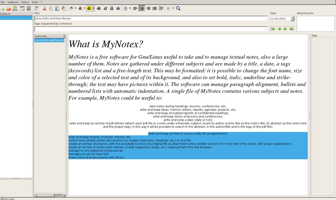Click inside the Attachments box
The width and height of the screenshot is (336, 200).
coord(315,23)
